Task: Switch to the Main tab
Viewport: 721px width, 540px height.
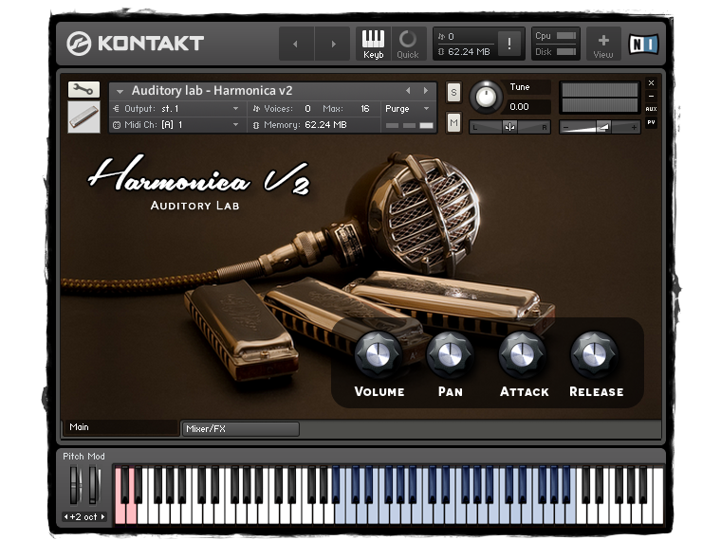Action: click(x=120, y=427)
